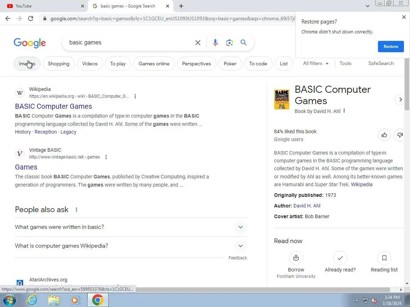Mark the book as Already read
This screenshot has width=410, height=307.
340,258
